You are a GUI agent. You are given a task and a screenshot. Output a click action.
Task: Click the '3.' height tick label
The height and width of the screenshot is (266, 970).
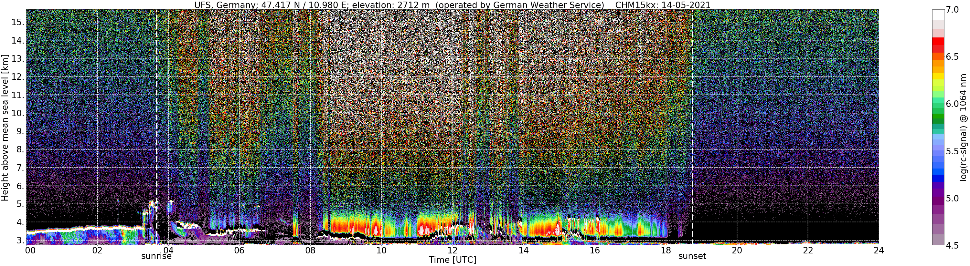(x=20, y=240)
